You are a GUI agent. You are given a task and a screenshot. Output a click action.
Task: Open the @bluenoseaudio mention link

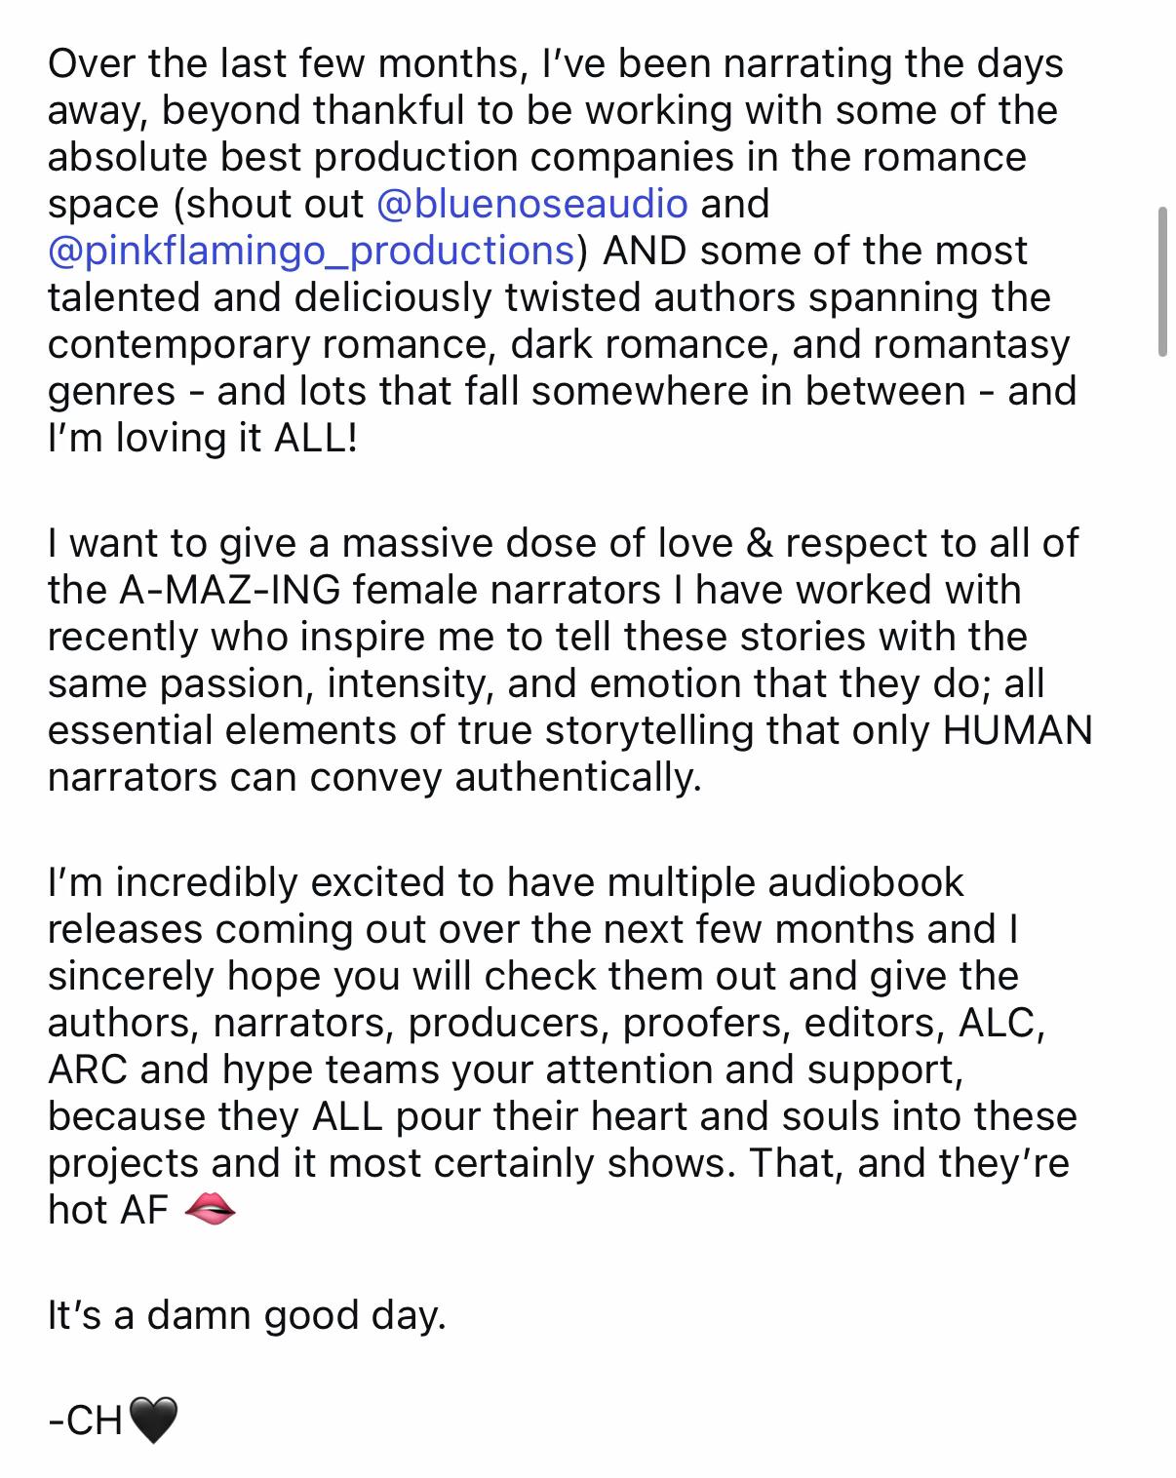(x=531, y=204)
